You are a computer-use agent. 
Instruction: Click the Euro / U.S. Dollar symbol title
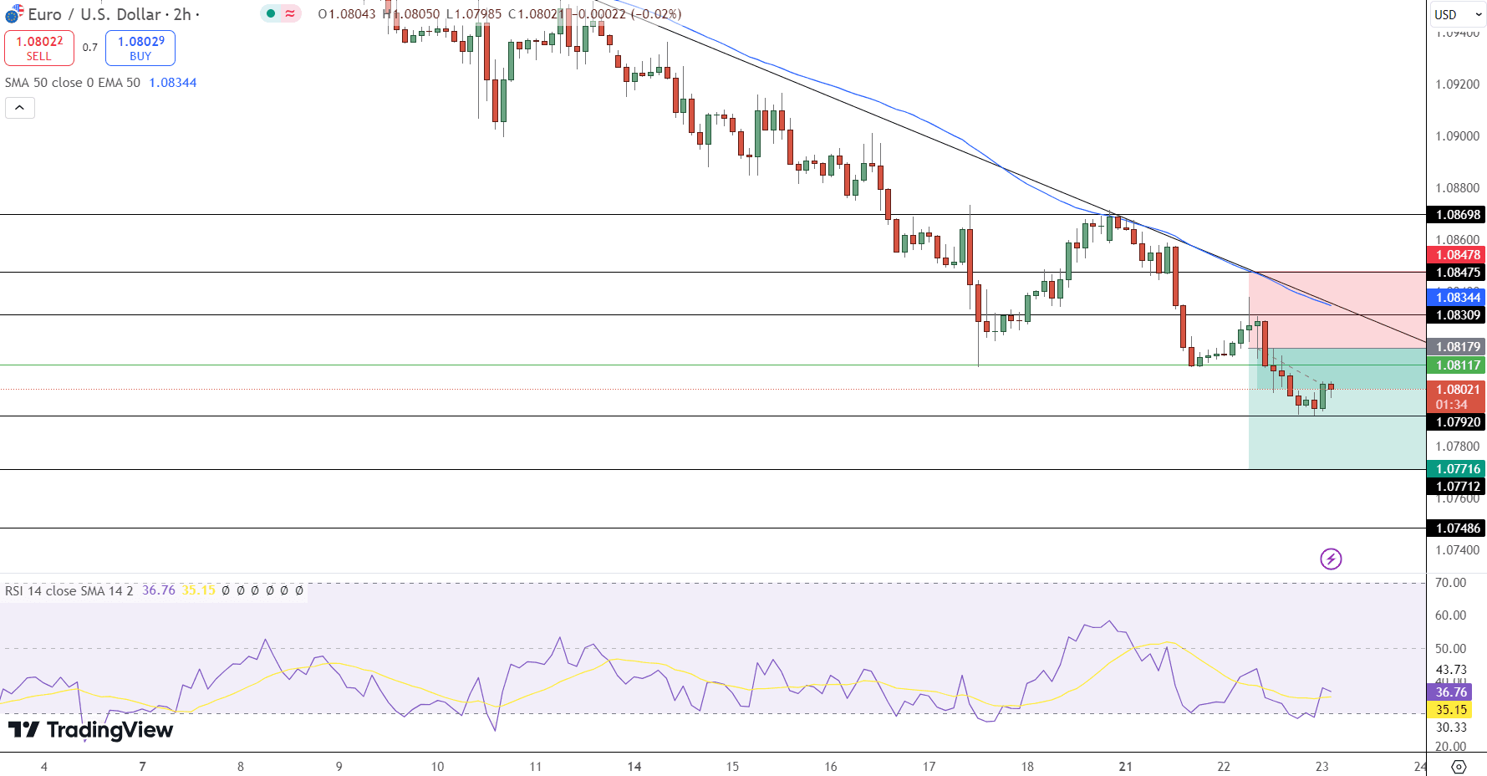coord(94,14)
